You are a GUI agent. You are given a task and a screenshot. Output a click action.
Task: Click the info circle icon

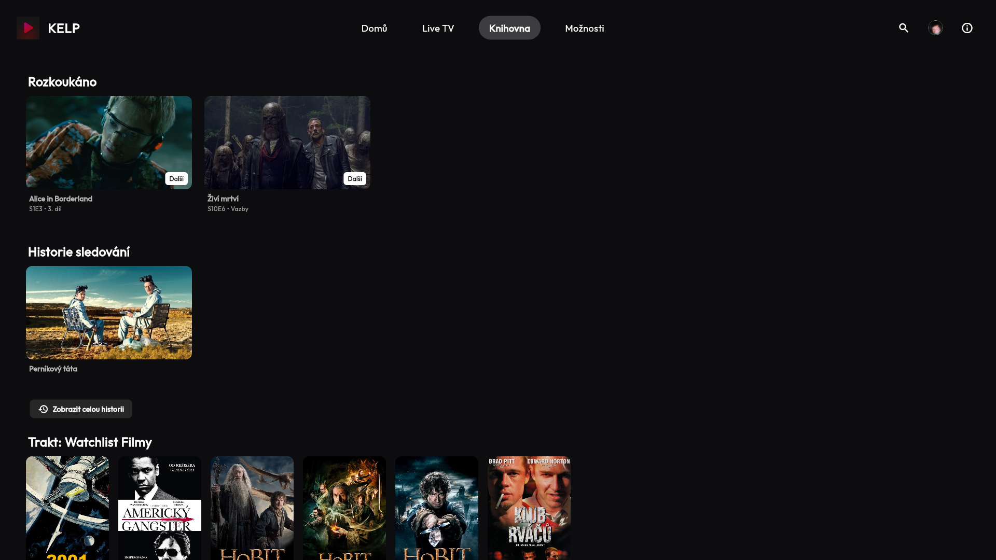point(967,28)
